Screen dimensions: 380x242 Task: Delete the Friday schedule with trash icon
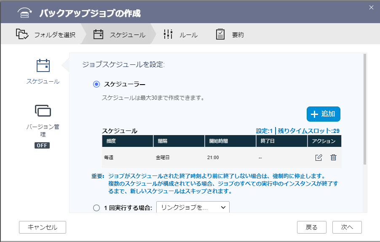[333, 157]
